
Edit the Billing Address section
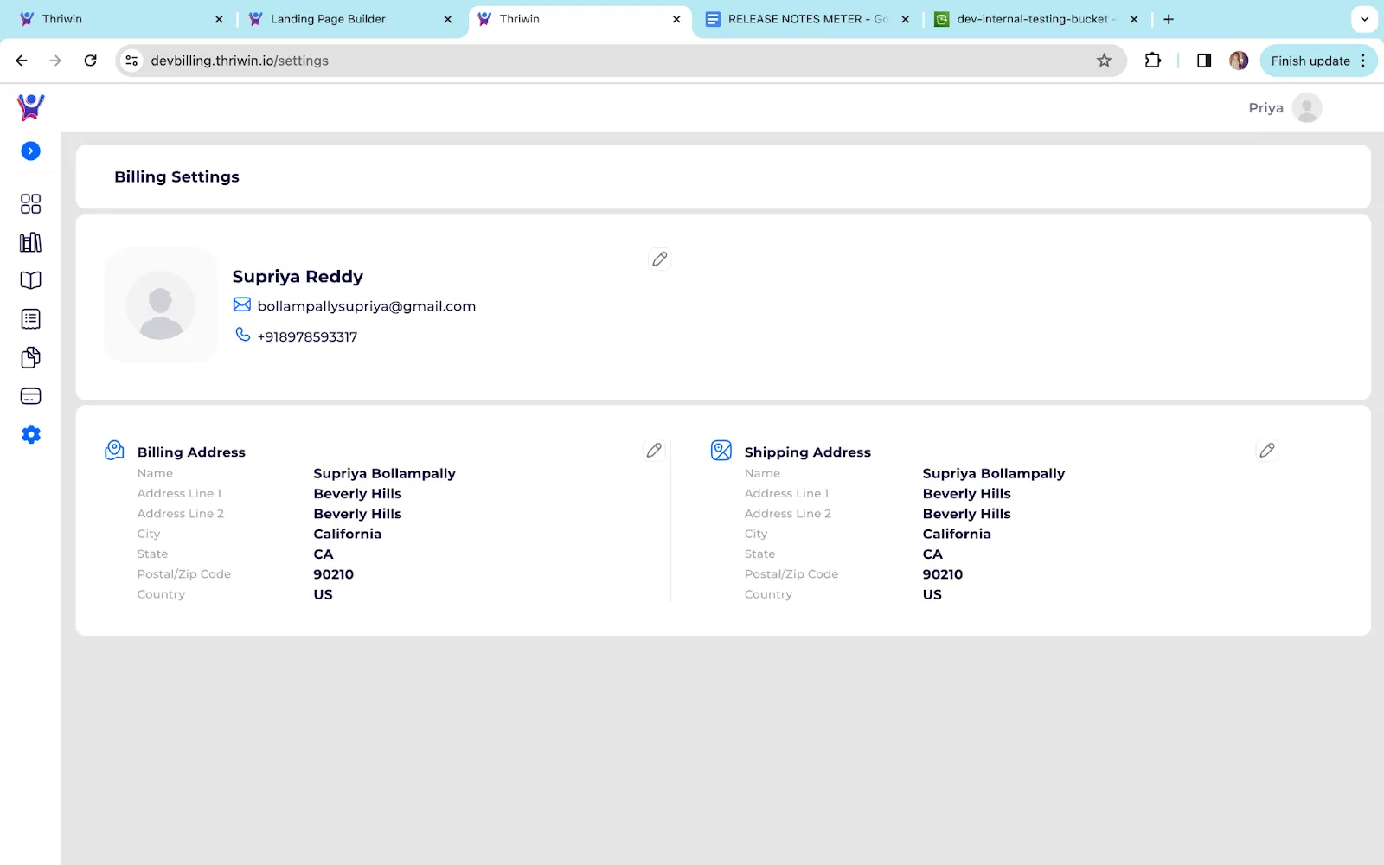click(x=654, y=450)
